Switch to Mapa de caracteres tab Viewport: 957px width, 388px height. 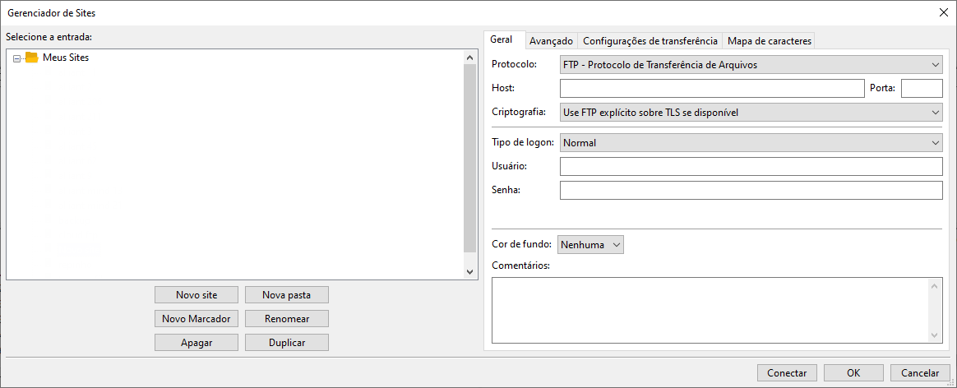click(x=769, y=41)
